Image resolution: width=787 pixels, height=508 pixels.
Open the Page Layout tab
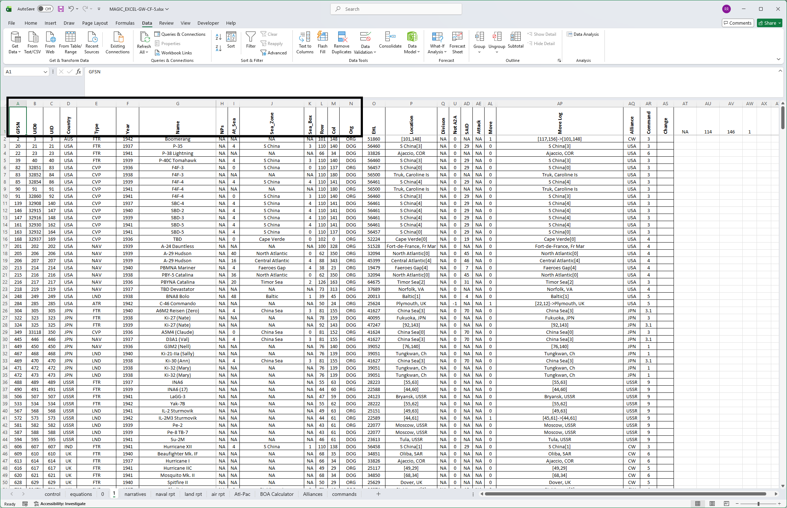[x=95, y=23]
